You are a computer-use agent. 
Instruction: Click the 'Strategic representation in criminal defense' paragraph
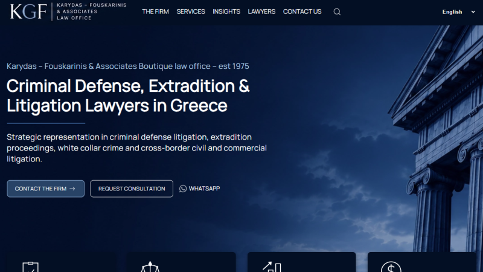(137, 147)
